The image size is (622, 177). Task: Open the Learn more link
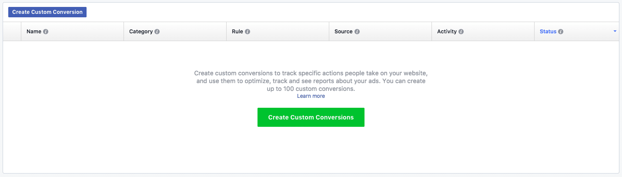click(x=311, y=96)
